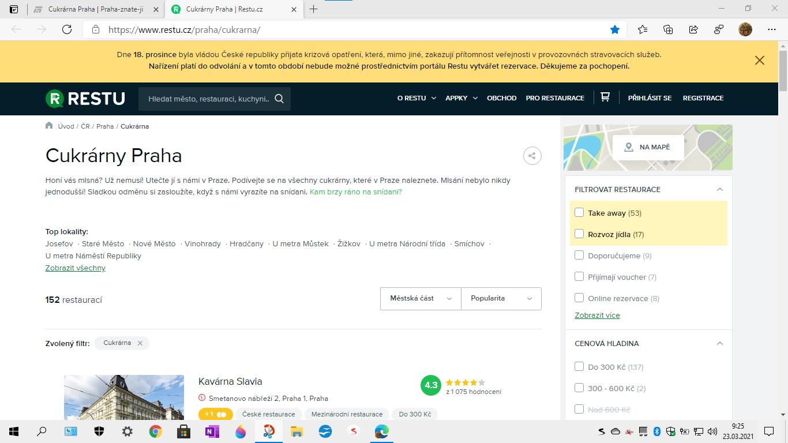Image resolution: width=788 pixels, height=443 pixels.
Task: Click the Žižkov locality link
Action: tap(349, 244)
